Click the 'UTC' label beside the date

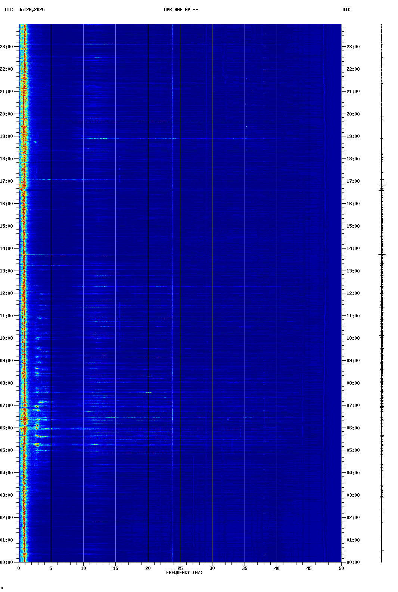(x=9, y=10)
